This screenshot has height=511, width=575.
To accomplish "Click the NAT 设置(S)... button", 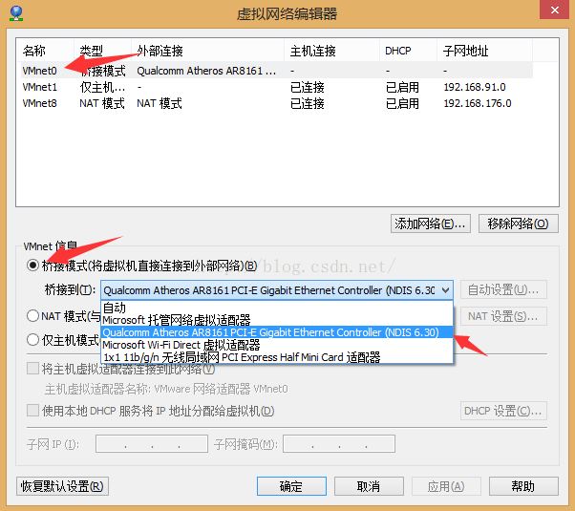I will [503, 316].
